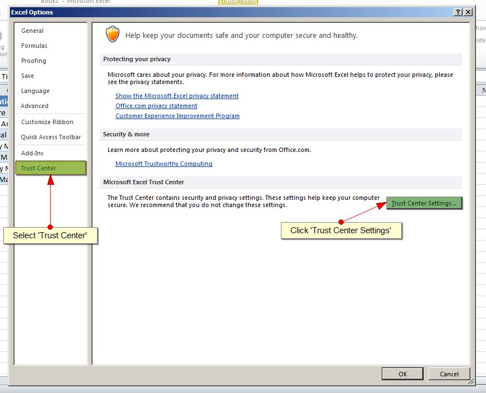Click the Trust Center Settings button
This screenshot has height=393, width=486.
pos(424,203)
